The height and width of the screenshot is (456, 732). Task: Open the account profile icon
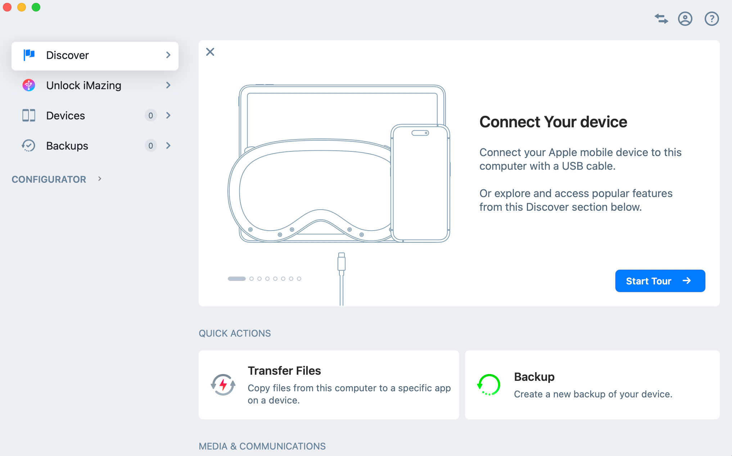[x=685, y=19]
